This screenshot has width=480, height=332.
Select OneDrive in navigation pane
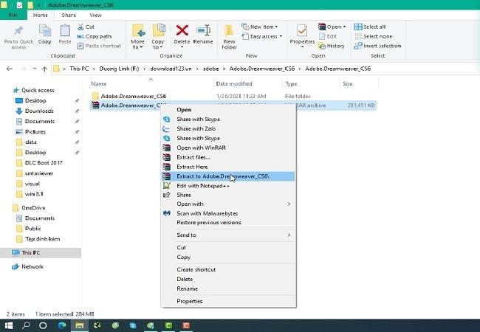[x=33, y=208]
